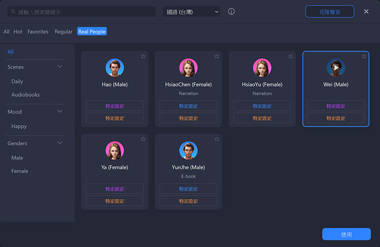Click the 克隆聲音 button
This screenshot has width=380, height=247.
click(x=330, y=11)
